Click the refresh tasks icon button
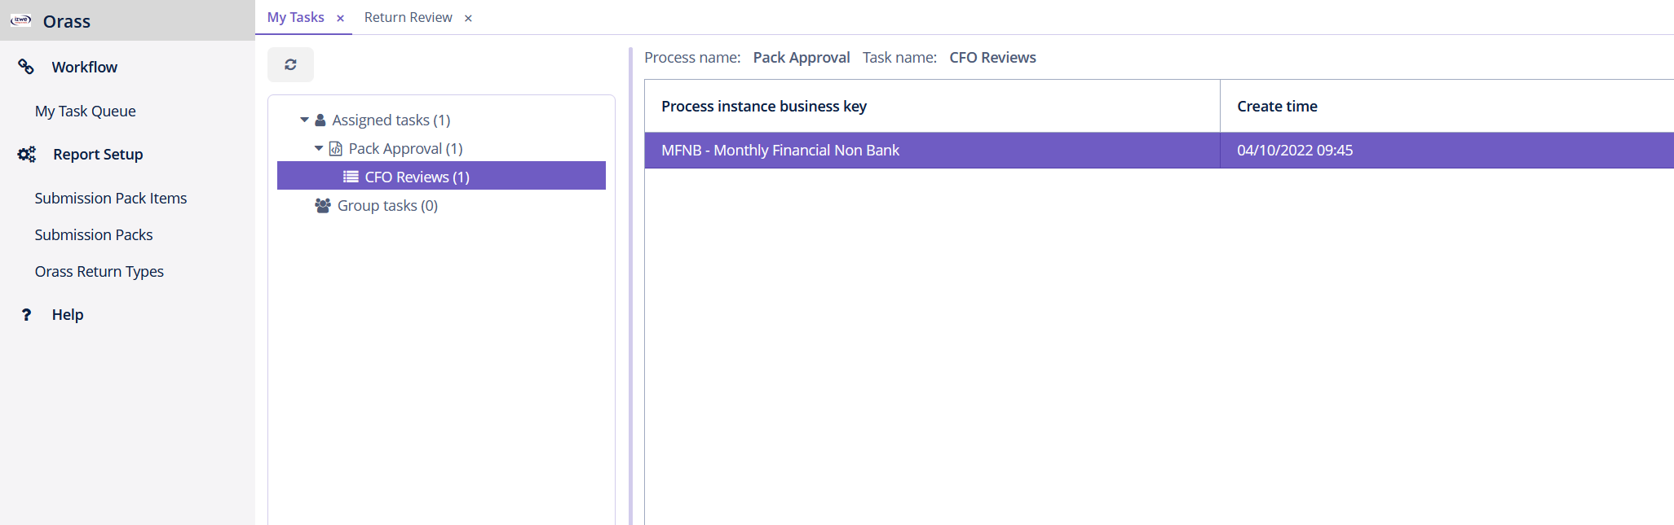Screen dimensions: 1674x525 [290, 65]
